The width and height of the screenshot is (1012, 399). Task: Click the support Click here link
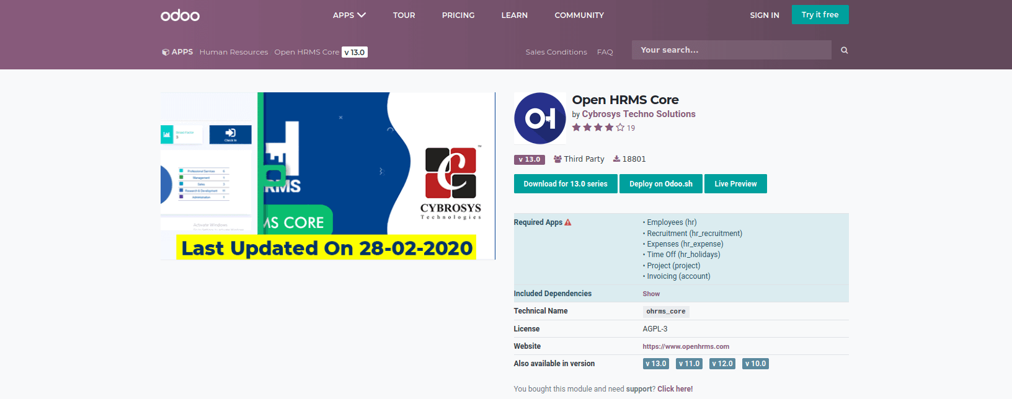tap(675, 389)
